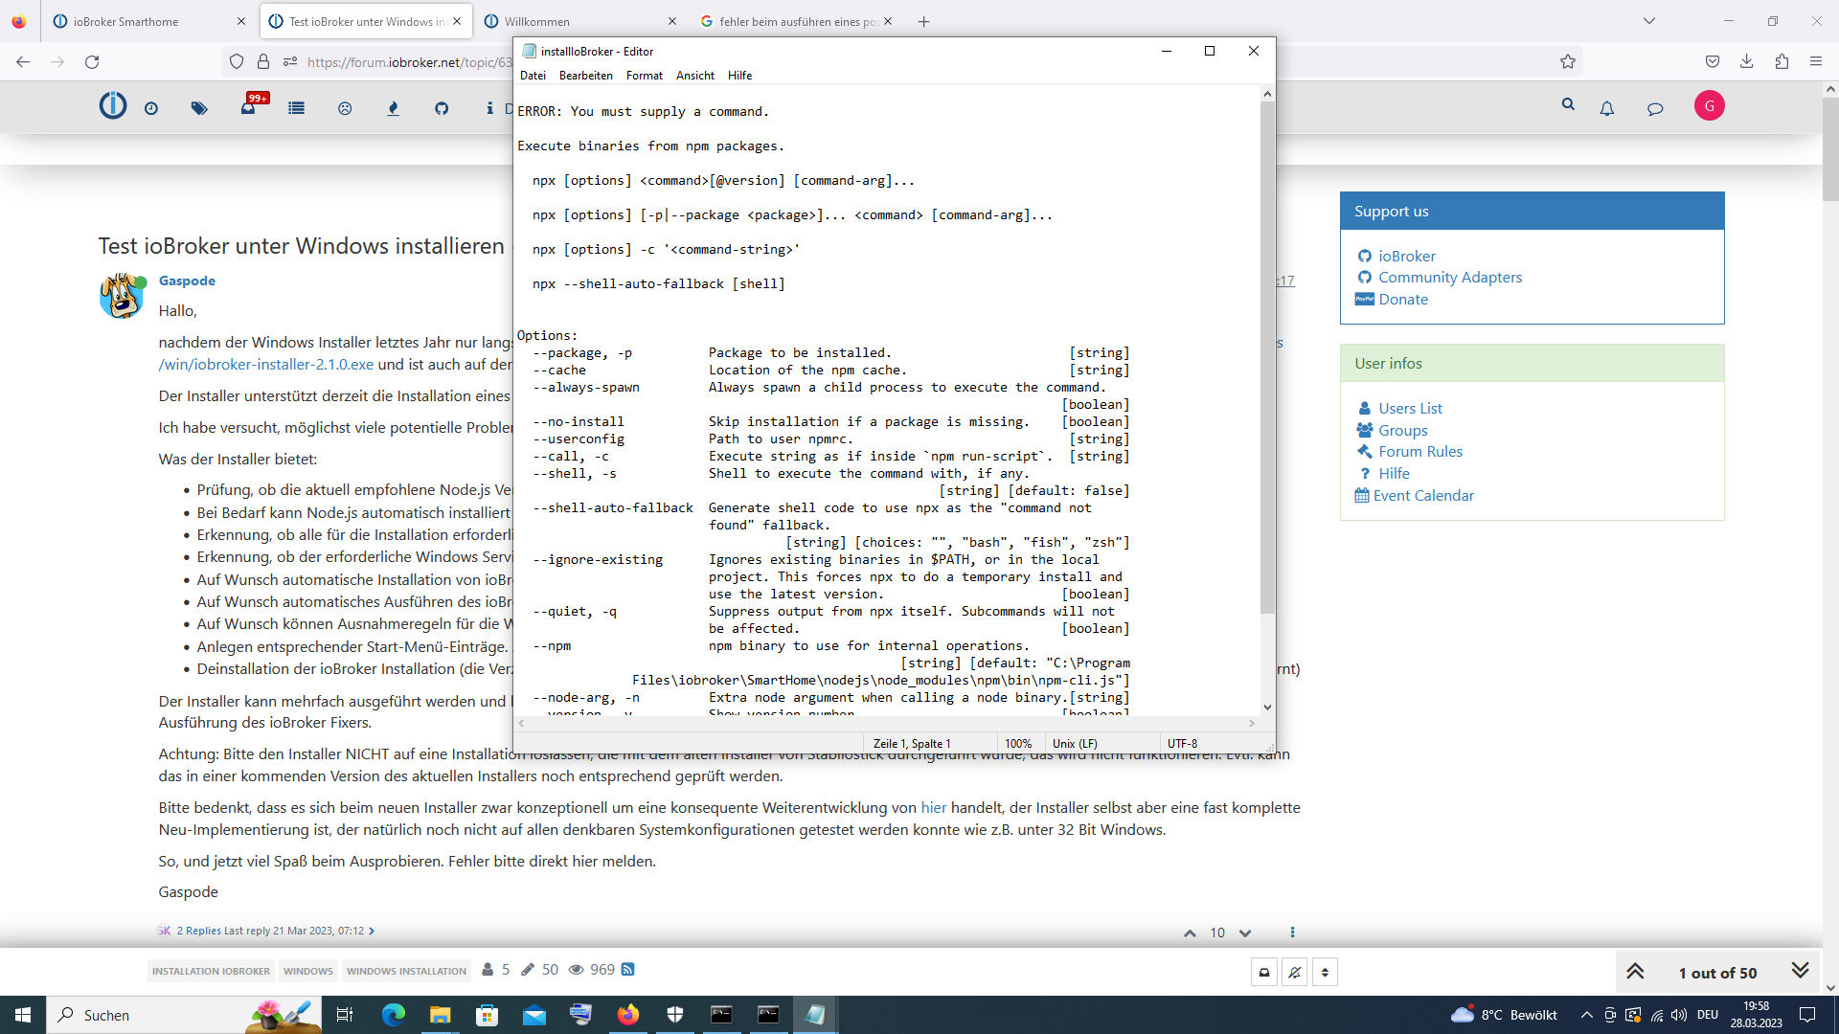Open File Explorer from the taskbar
This screenshot has height=1034, width=1839.
pos(440,1015)
